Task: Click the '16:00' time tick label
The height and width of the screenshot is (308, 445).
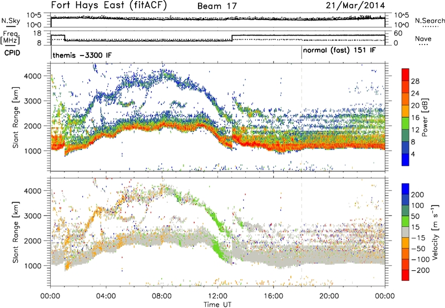Action: point(273,296)
